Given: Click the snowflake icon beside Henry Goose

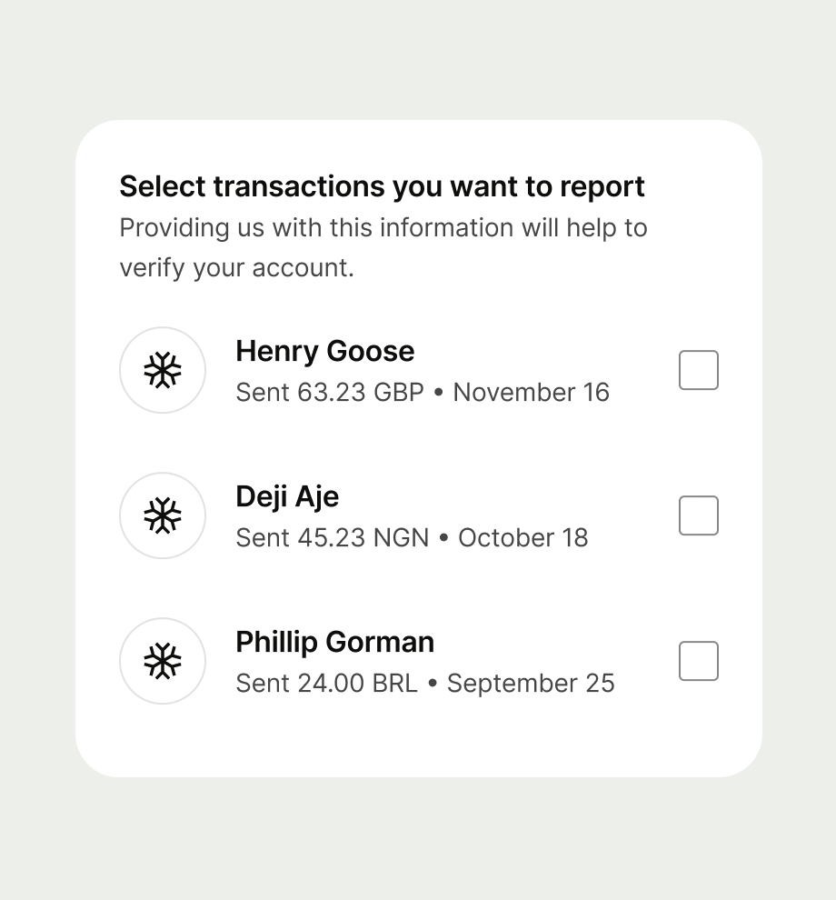Looking at the screenshot, I should pos(163,370).
